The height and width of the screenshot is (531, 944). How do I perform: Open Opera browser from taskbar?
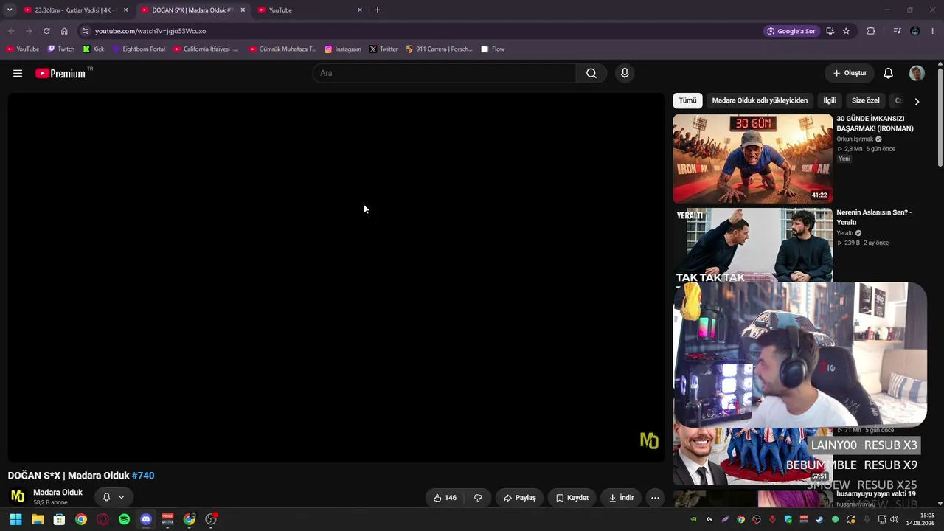pos(103,519)
